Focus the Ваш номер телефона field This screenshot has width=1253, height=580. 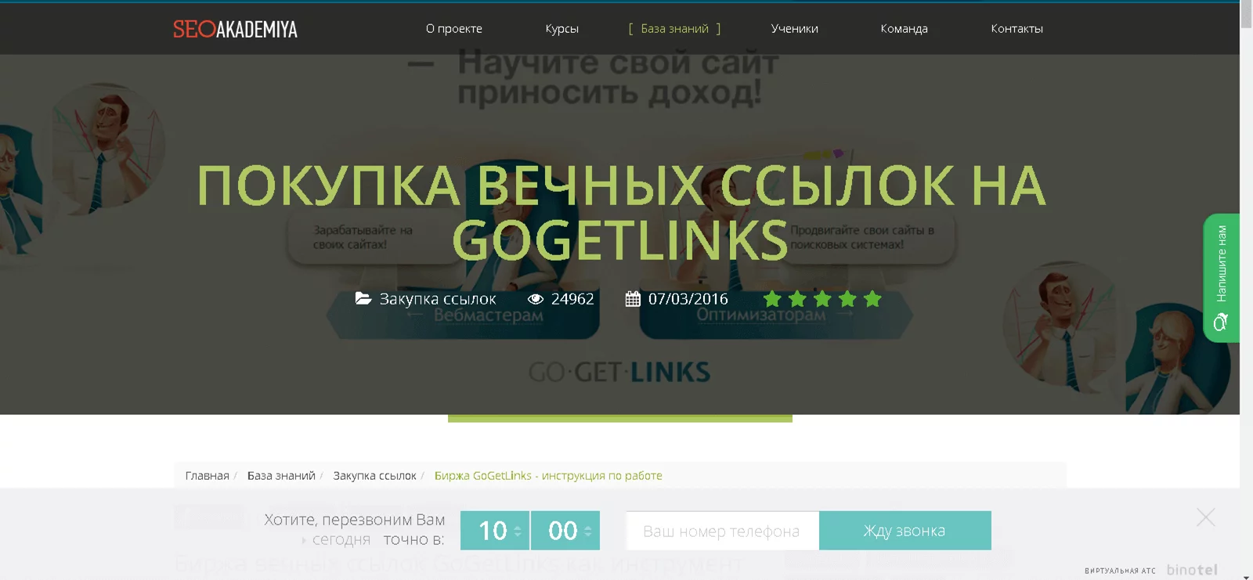pyautogui.click(x=722, y=531)
